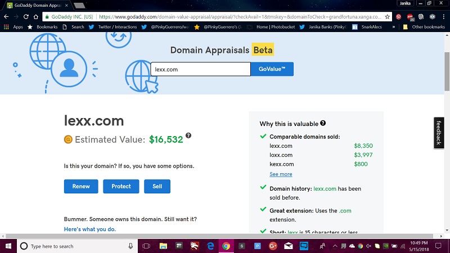This screenshot has height=253, width=450.
Task: Open Task View in the taskbar
Action: point(146,246)
